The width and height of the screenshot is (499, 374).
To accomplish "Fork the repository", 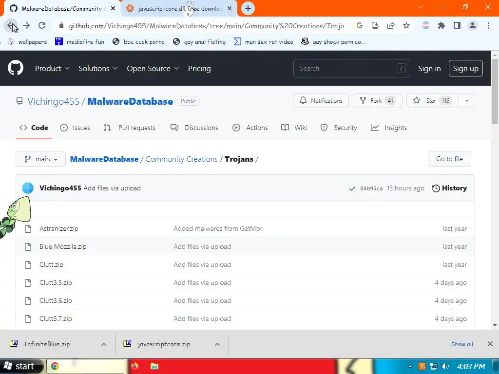I will point(378,101).
